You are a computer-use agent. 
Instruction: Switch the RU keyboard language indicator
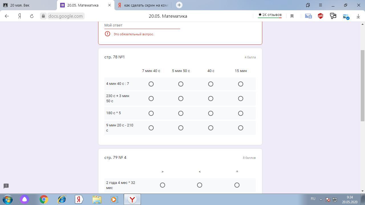point(313,199)
